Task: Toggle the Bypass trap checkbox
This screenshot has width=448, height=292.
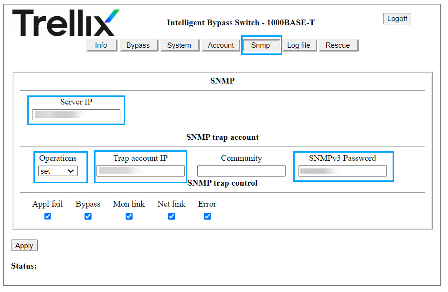Action: [88, 216]
